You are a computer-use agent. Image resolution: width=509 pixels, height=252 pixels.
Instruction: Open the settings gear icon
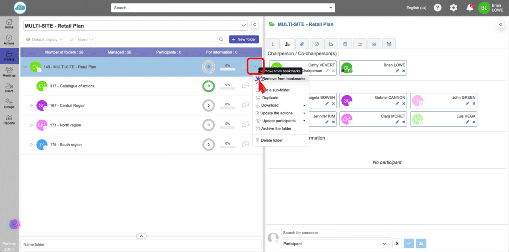click(453, 8)
